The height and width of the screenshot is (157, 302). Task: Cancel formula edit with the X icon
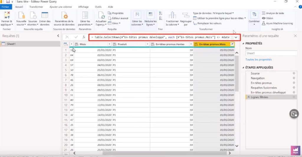tap(67, 37)
